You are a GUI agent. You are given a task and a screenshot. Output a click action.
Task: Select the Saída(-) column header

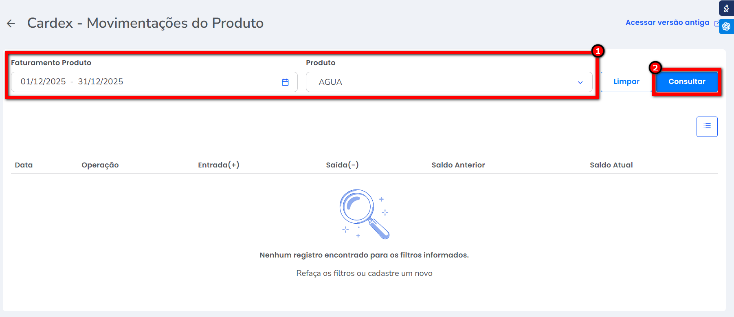[342, 165]
